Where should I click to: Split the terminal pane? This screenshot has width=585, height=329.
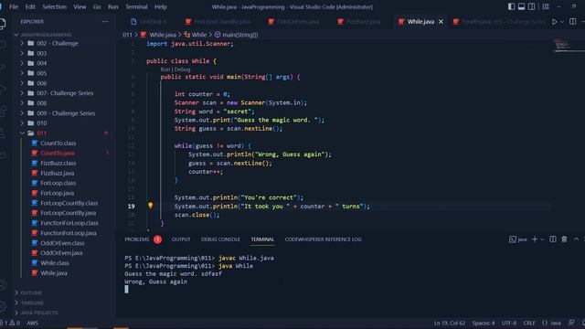[553, 239]
